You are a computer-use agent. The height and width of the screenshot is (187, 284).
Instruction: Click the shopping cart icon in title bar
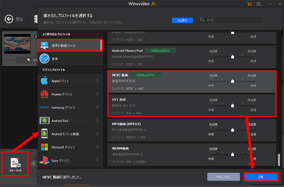[249, 4]
